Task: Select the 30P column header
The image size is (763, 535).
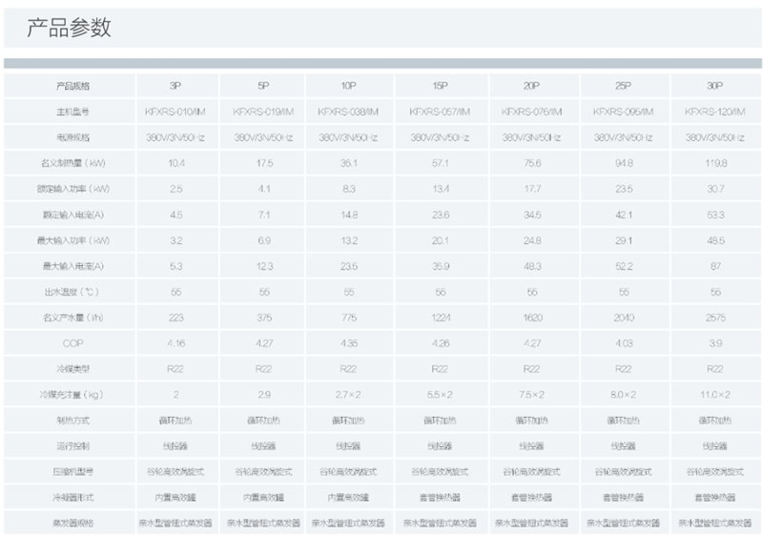Action: pos(715,86)
